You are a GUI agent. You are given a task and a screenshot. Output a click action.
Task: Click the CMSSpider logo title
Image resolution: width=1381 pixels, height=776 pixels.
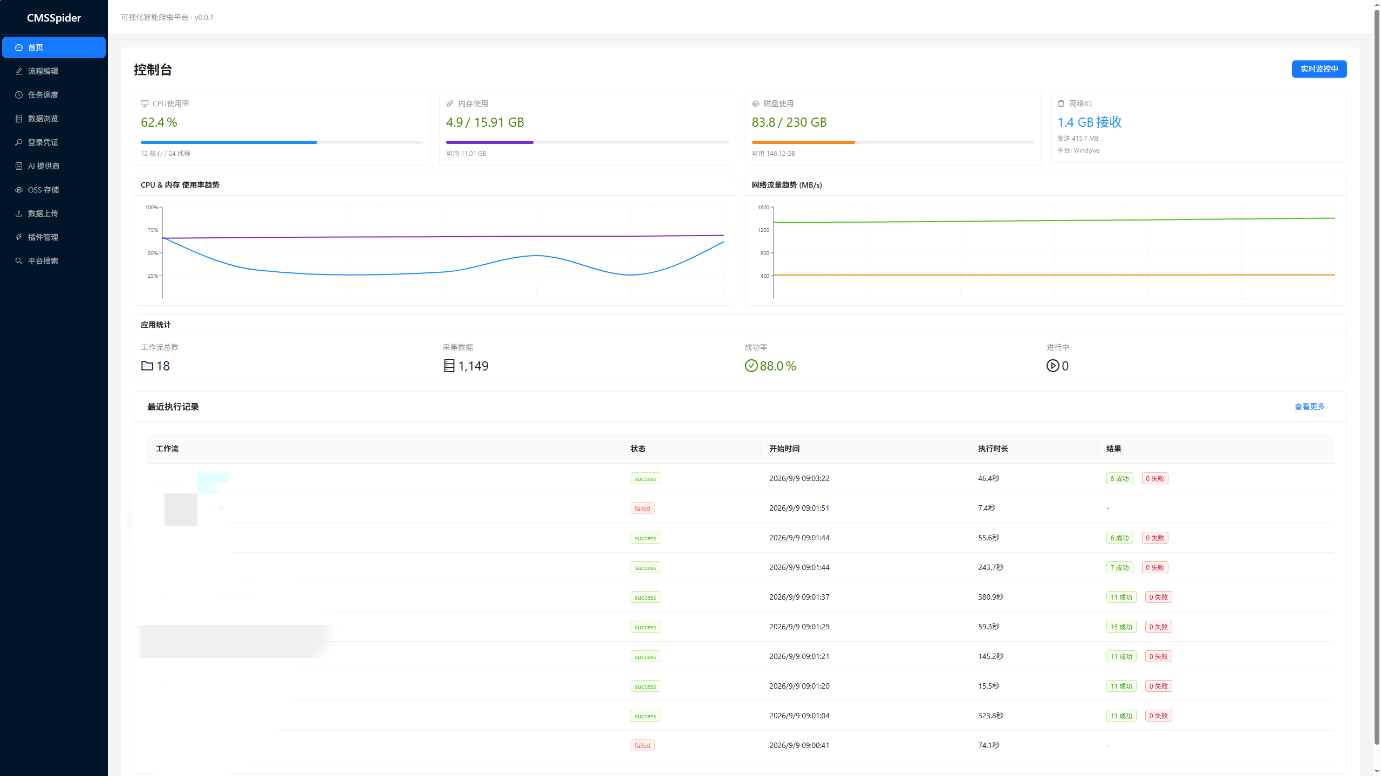click(x=54, y=18)
